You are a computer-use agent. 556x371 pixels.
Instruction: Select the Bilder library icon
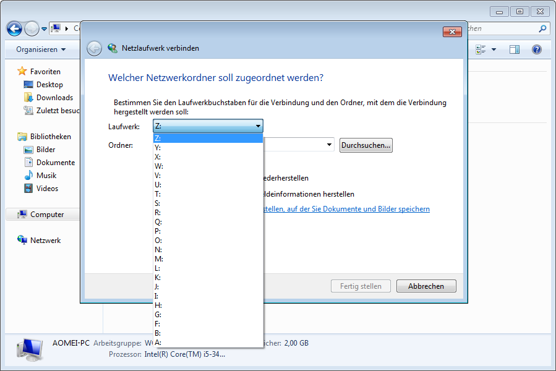[28, 150]
